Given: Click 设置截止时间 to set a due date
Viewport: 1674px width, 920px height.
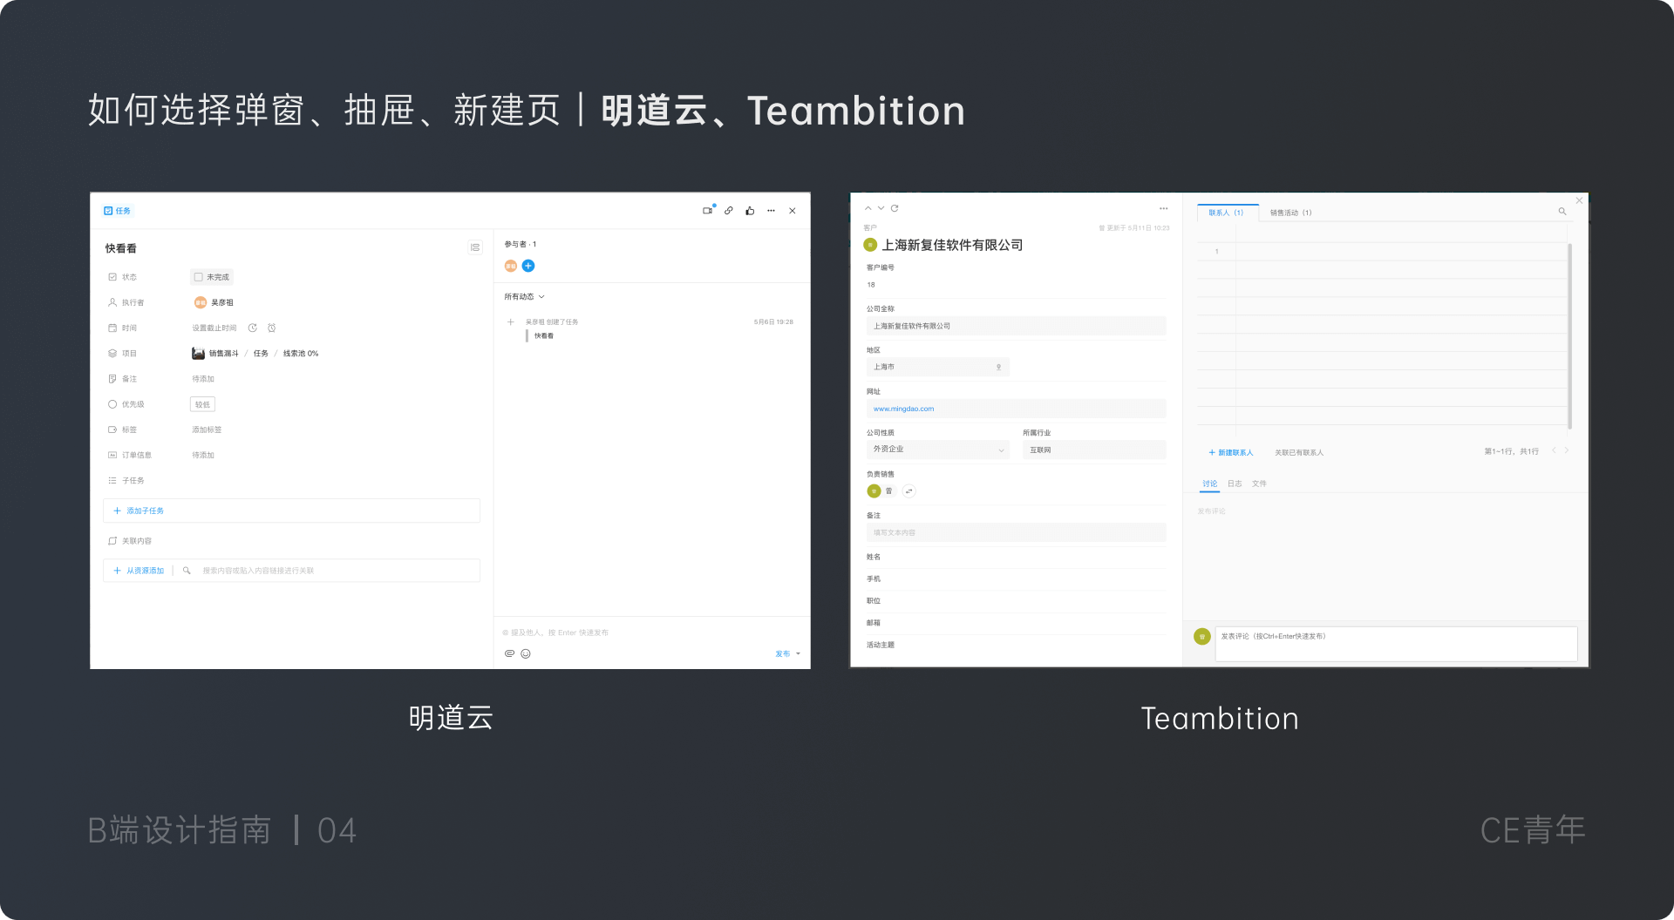Looking at the screenshot, I should (x=214, y=328).
